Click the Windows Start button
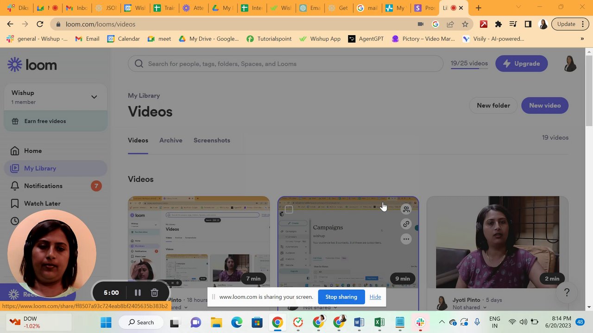 (x=106, y=322)
